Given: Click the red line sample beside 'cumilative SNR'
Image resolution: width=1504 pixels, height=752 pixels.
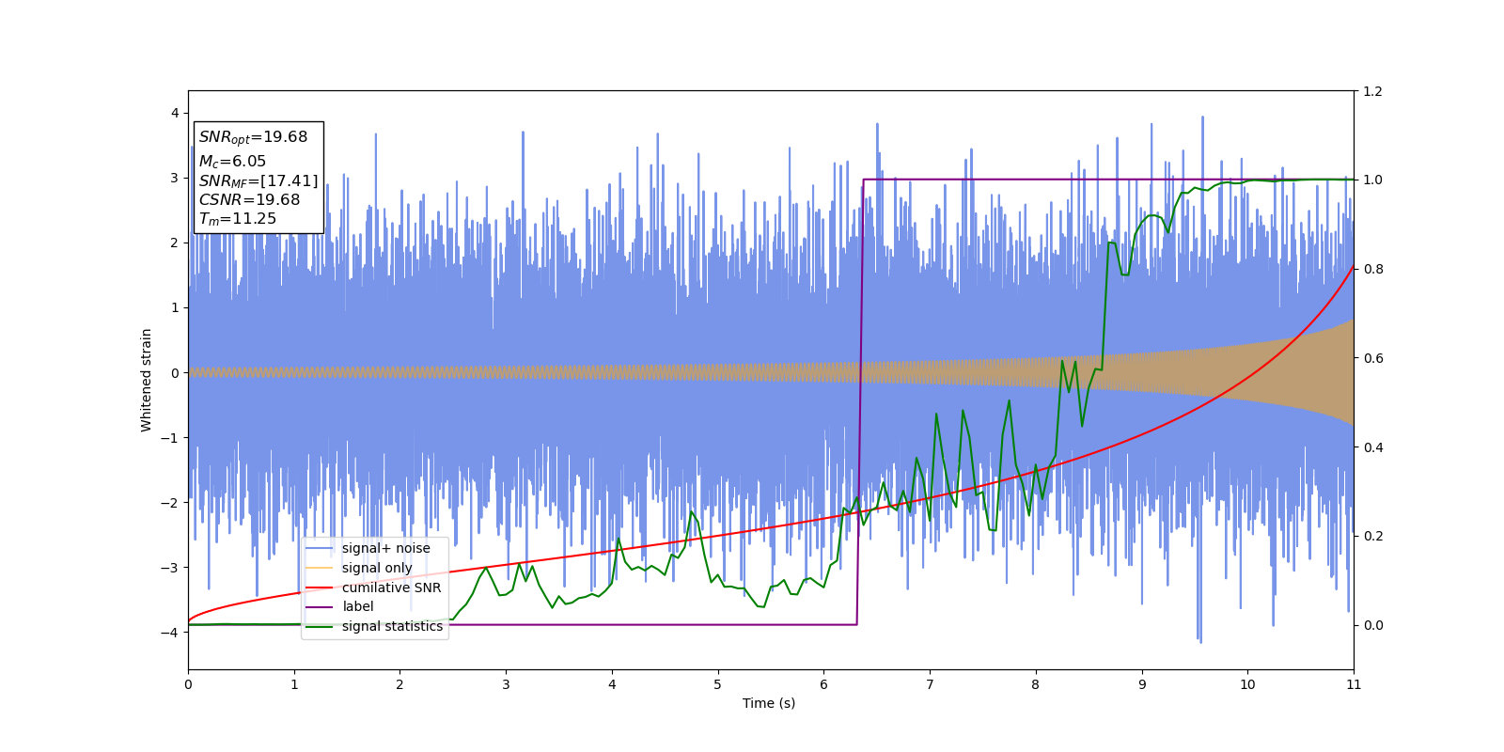Looking at the screenshot, I should pos(320,587).
